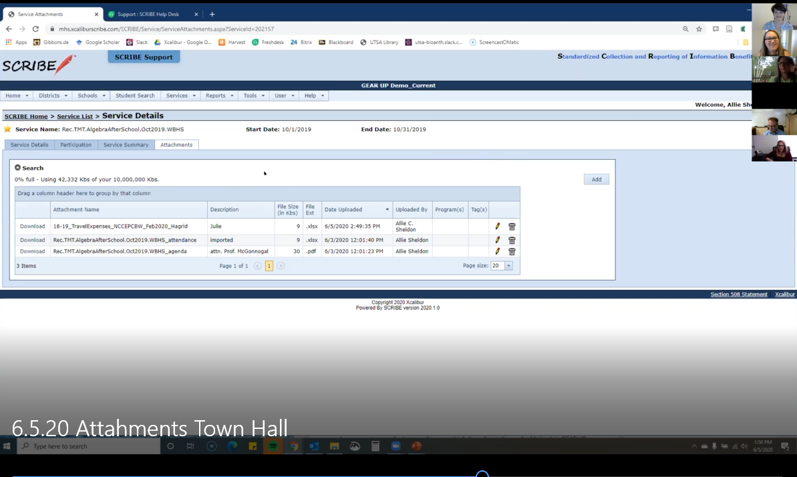Select page 1 in the pager
This screenshot has width=797, height=477.
click(269, 266)
